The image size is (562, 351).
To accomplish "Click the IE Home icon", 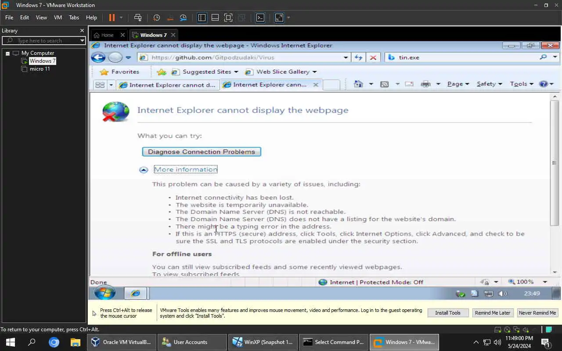I will 358,84.
